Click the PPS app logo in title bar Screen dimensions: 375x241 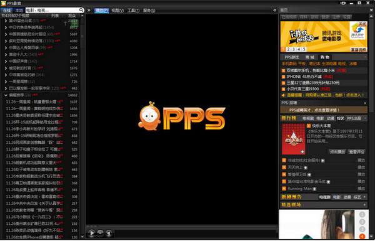[3, 3]
